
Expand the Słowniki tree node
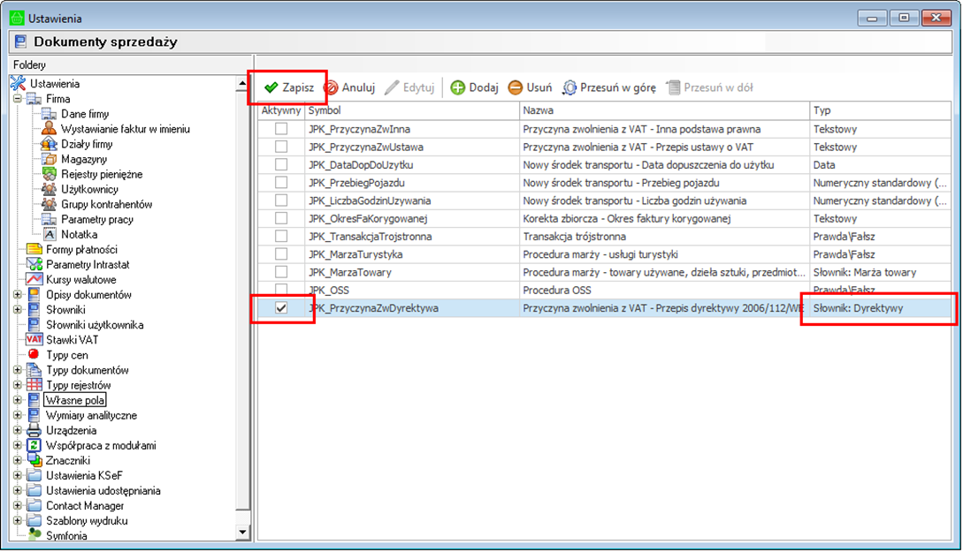[x=18, y=310]
